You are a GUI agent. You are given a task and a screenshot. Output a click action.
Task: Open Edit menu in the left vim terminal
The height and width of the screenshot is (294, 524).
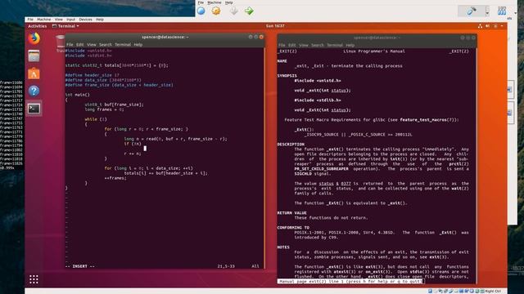click(80, 45)
